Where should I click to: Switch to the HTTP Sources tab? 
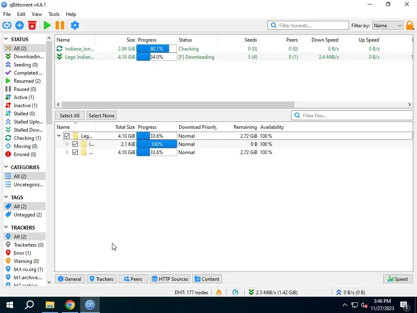coord(170,279)
